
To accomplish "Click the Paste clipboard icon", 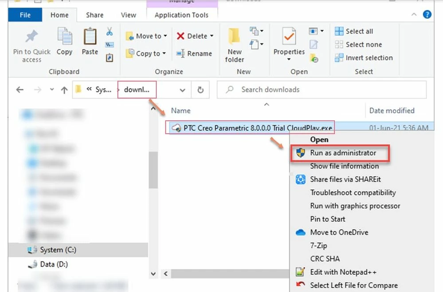I will tap(90, 36).
